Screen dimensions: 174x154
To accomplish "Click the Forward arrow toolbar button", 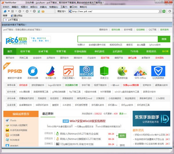I will pyautogui.click(x=27, y=11).
